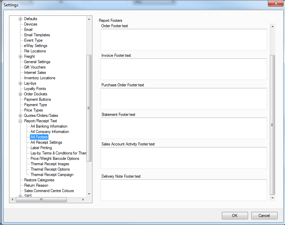The width and height of the screenshot is (285, 225).
Task: Open A4 Company Information settings
Action: tap(50, 132)
